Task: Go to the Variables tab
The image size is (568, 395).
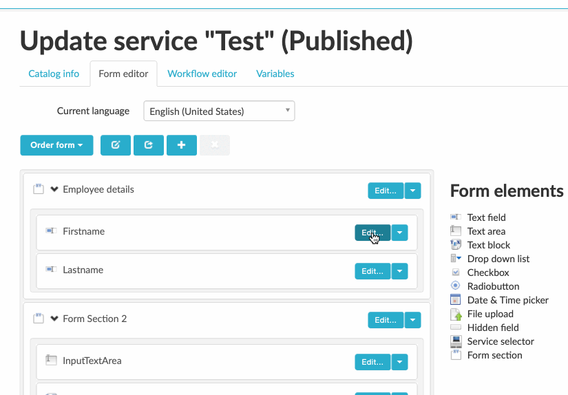Action: (x=275, y=74)
